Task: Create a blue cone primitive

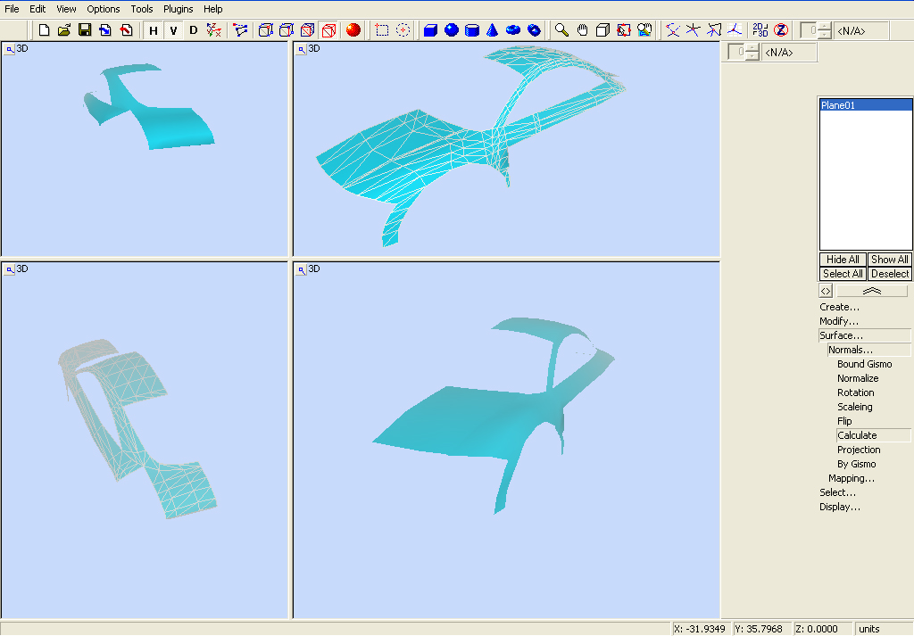Action: [492, 30]
